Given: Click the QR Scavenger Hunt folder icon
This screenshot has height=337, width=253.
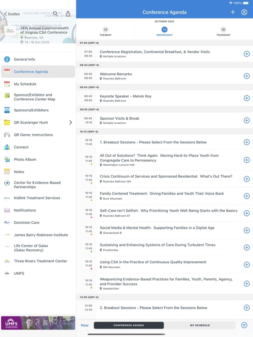Looking at the screenshot, I should [7, 122].
